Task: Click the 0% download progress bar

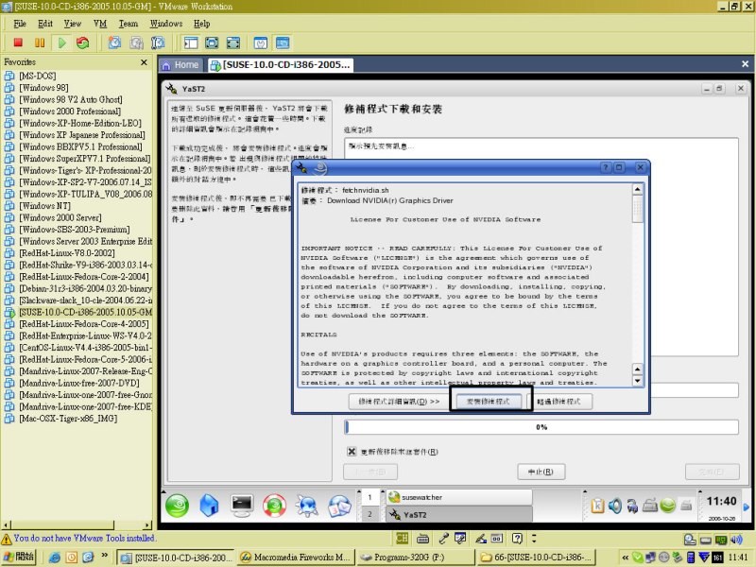Action: 541,427
